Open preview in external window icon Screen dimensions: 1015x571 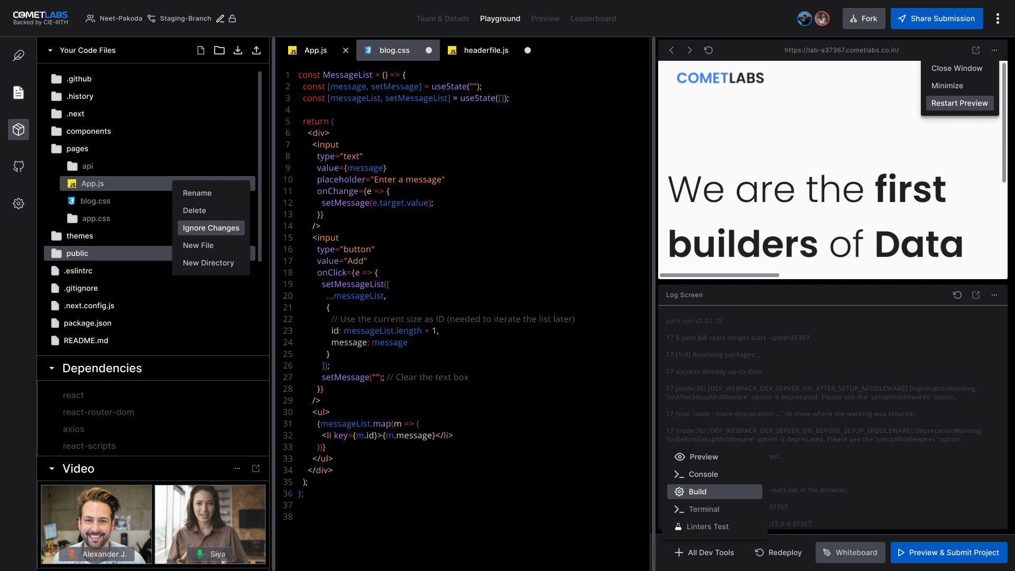[976, 50]
